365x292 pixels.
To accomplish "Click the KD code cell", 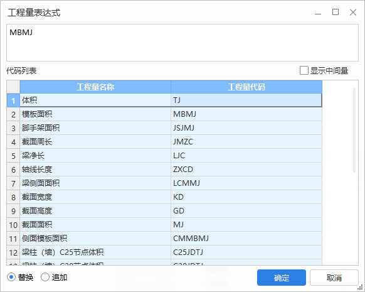I will [246, 197].
